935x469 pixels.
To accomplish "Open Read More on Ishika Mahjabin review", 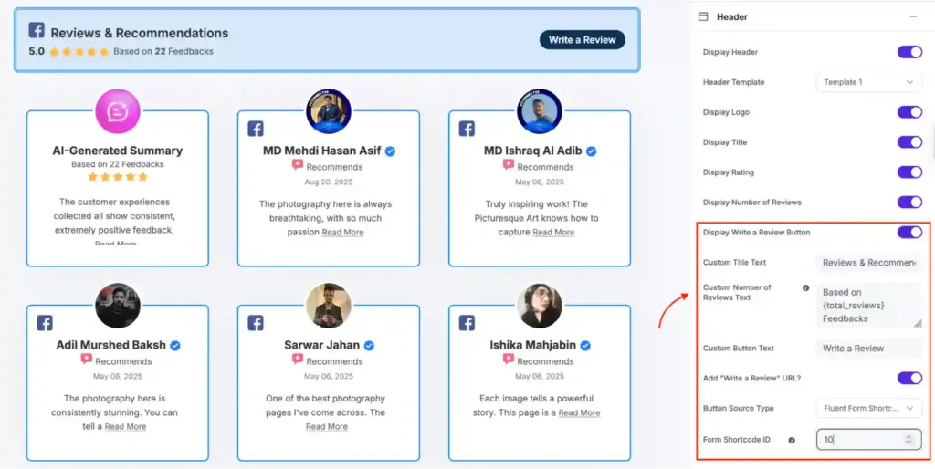I will tap(579, 412).
